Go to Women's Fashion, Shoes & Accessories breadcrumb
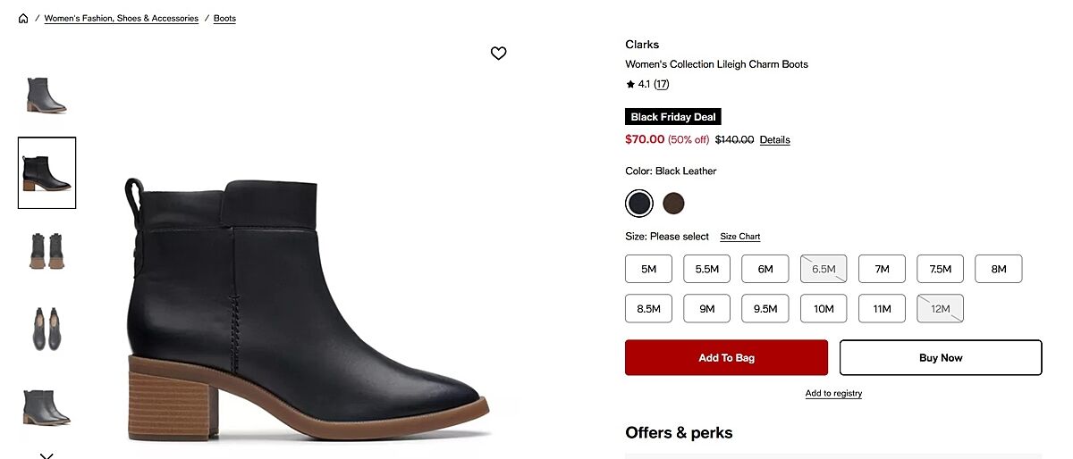The image size is (1073, 459). [122, 19]
